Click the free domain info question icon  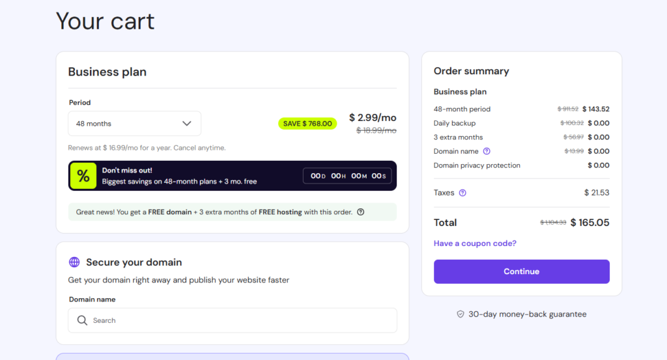361,212
